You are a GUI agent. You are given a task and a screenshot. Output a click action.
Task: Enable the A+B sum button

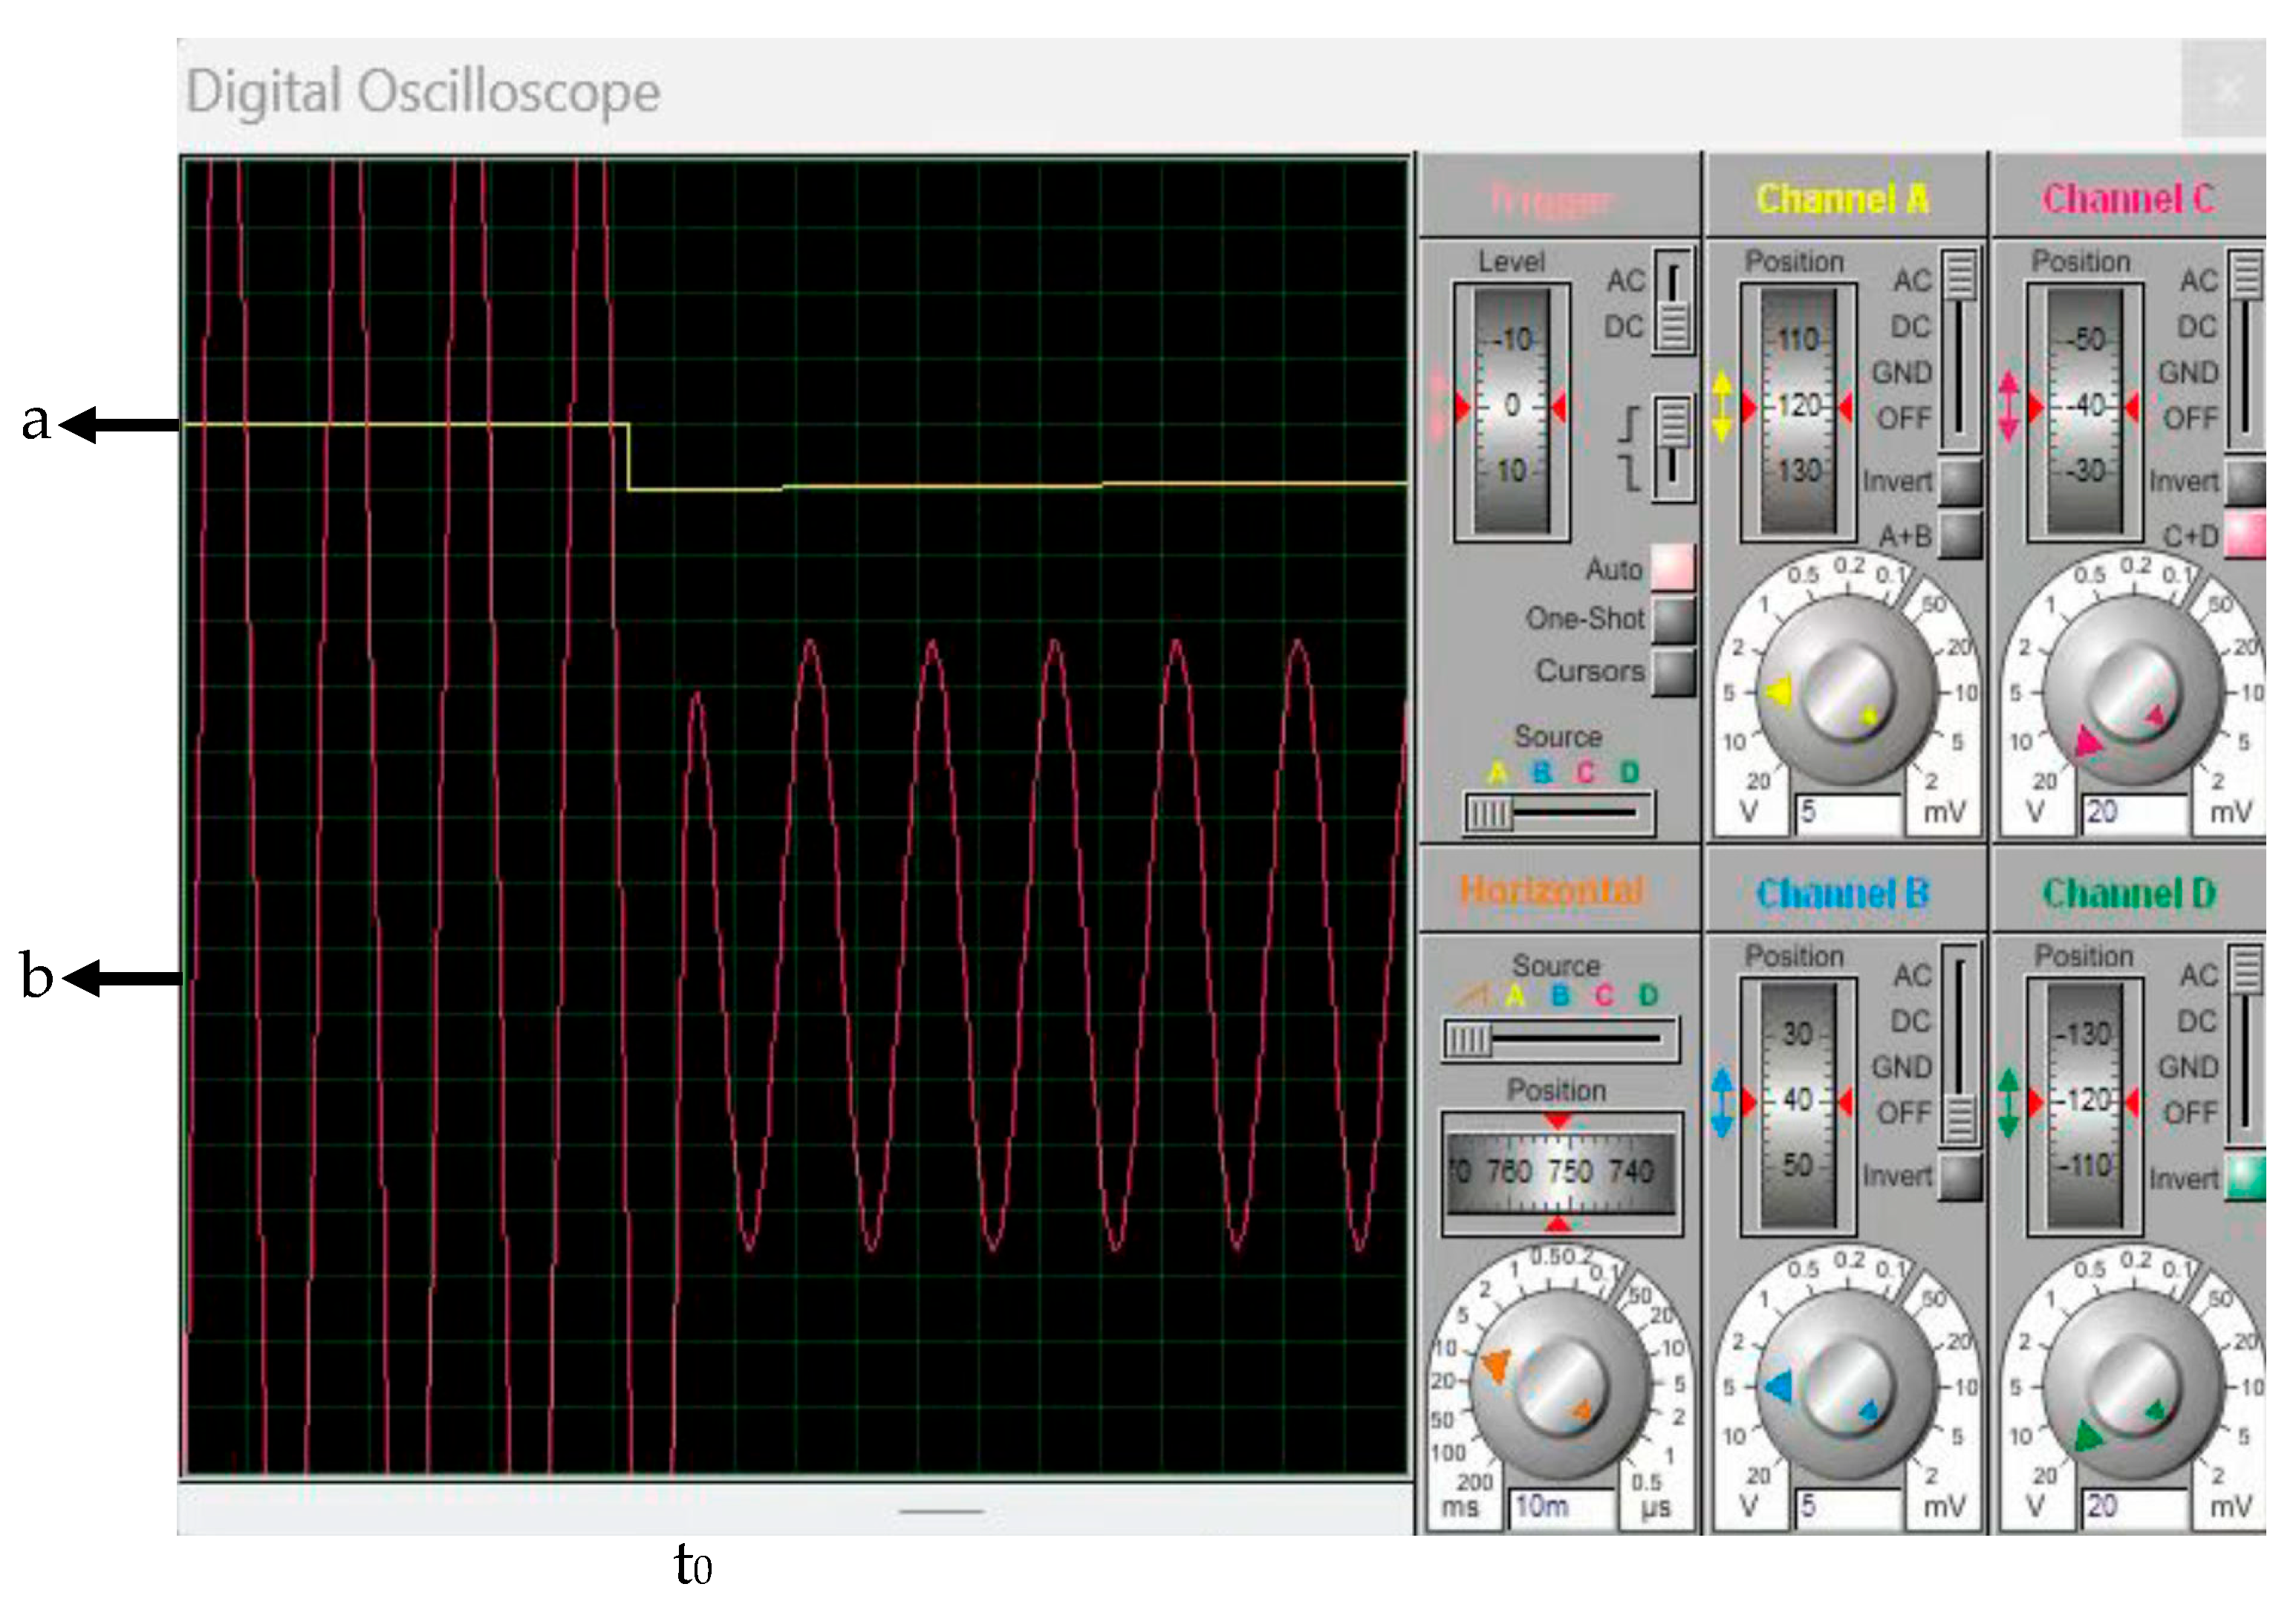pos(1959,535)
